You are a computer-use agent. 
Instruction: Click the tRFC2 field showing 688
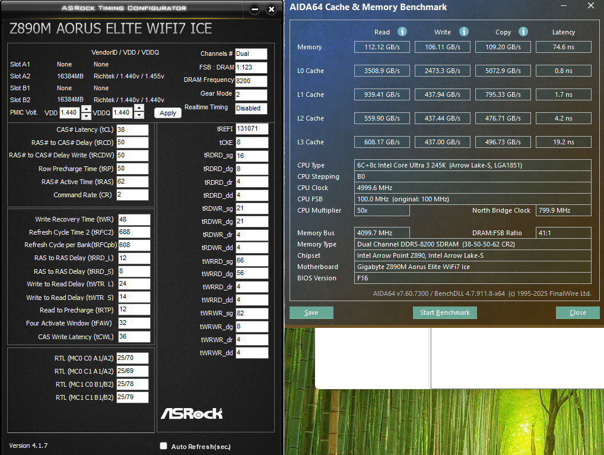134,232
